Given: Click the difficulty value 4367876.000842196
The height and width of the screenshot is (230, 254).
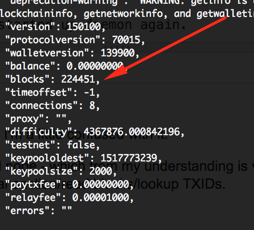Looking at the screenshot, I should pos(132,132).
